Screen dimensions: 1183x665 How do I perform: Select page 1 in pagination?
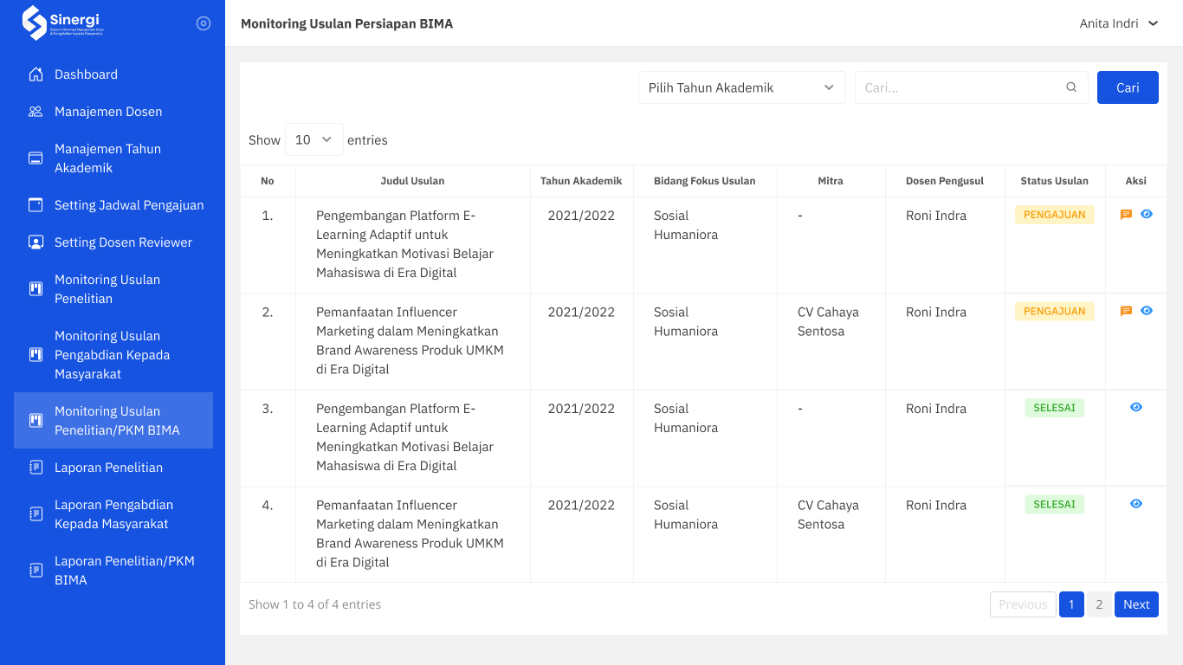click(x=1071, y=604)
